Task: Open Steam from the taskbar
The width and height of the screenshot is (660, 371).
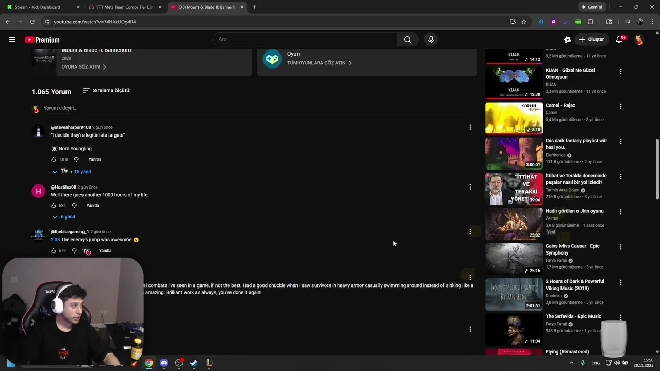Action: (194, 363)
